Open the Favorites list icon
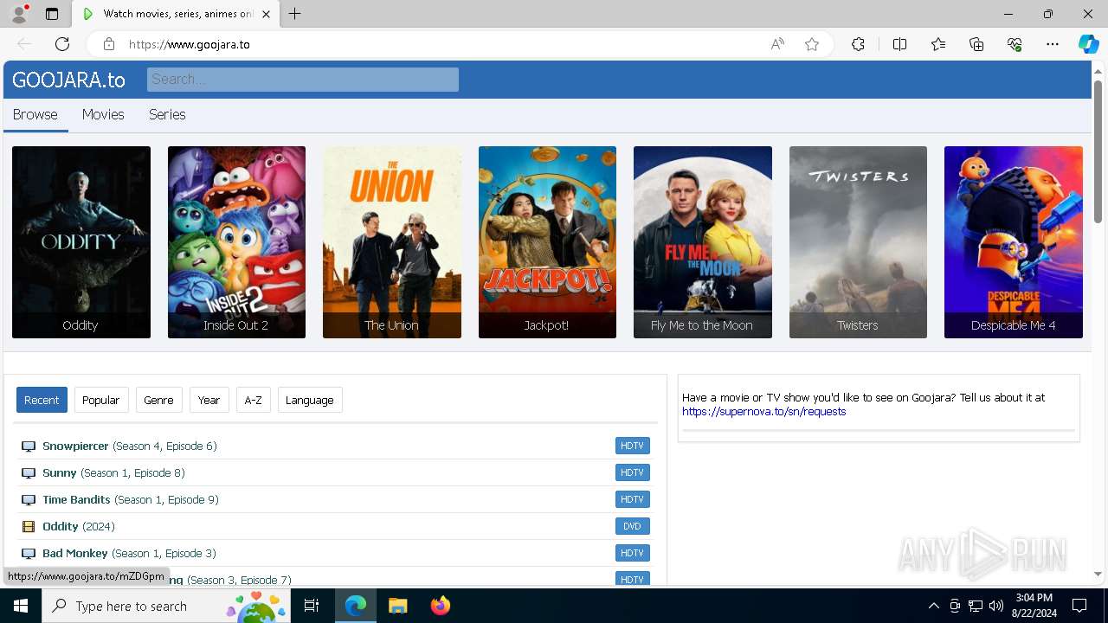1108x623 pixels. (x=938, y=44)
